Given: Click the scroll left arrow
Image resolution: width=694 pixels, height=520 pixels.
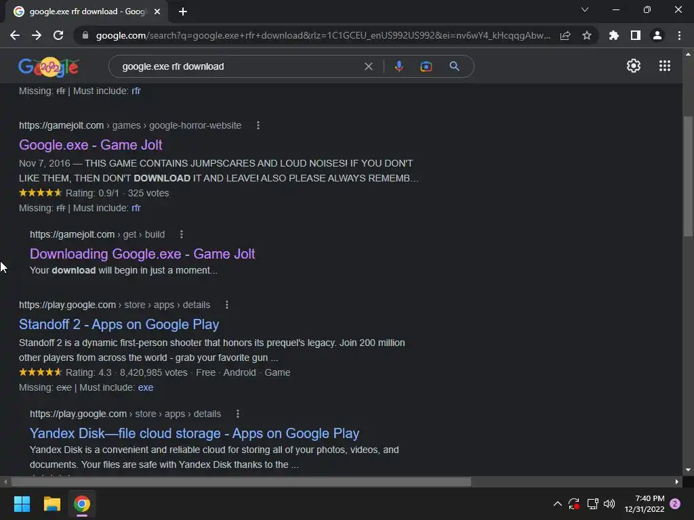Looking at the screenshot, I should pos(5,481).
